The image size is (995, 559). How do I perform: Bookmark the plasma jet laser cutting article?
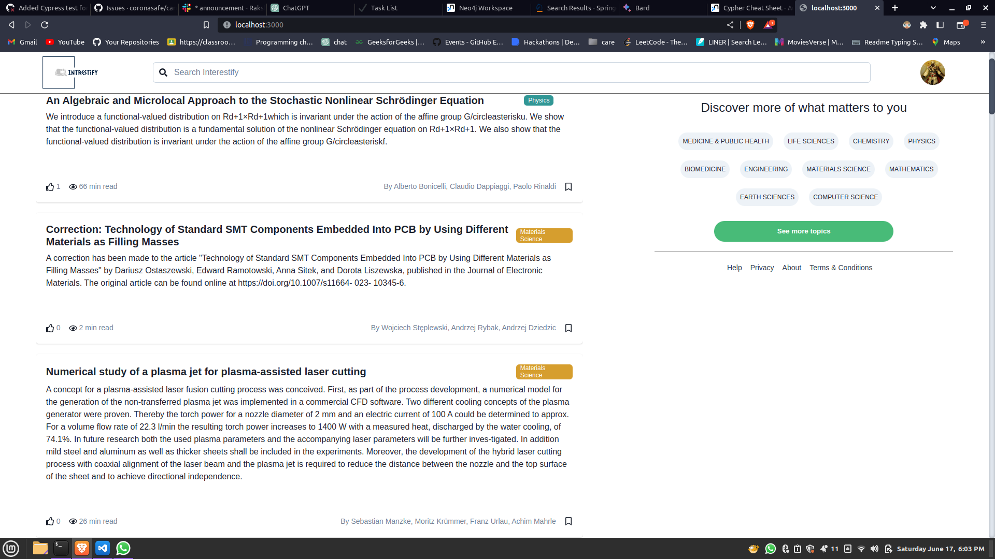pyautogui.click(x=568, y=521)
